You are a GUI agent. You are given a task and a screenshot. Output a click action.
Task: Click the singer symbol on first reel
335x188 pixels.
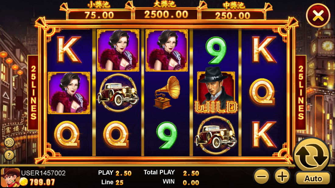pyautogui.click(x=69, y=93)
